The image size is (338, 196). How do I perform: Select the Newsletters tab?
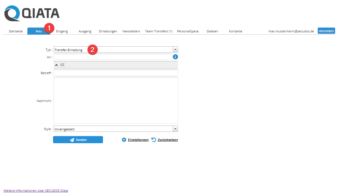[x=131, y=31]
